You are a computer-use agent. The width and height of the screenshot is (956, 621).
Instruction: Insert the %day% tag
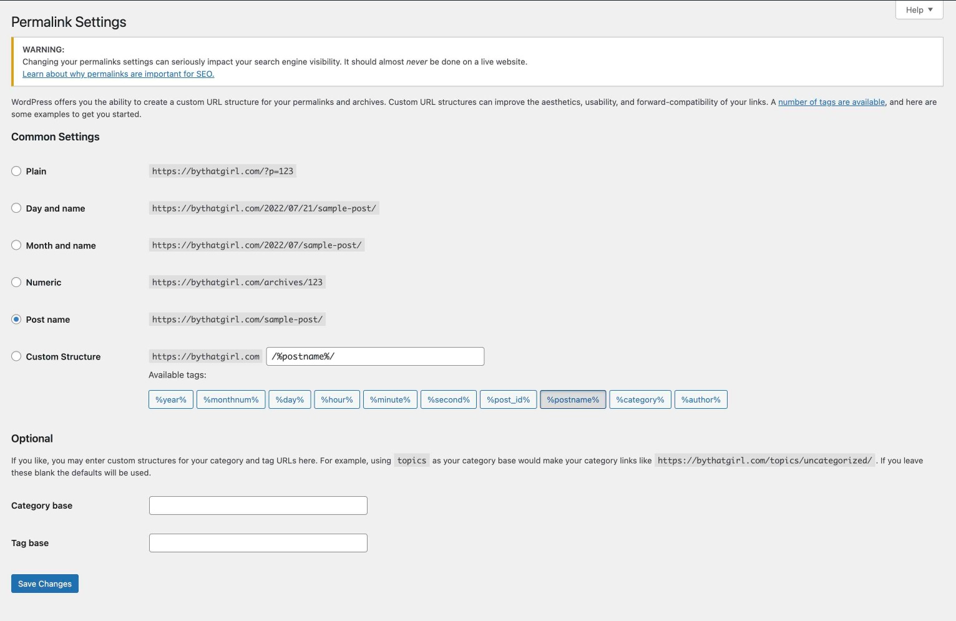(290, 399)
